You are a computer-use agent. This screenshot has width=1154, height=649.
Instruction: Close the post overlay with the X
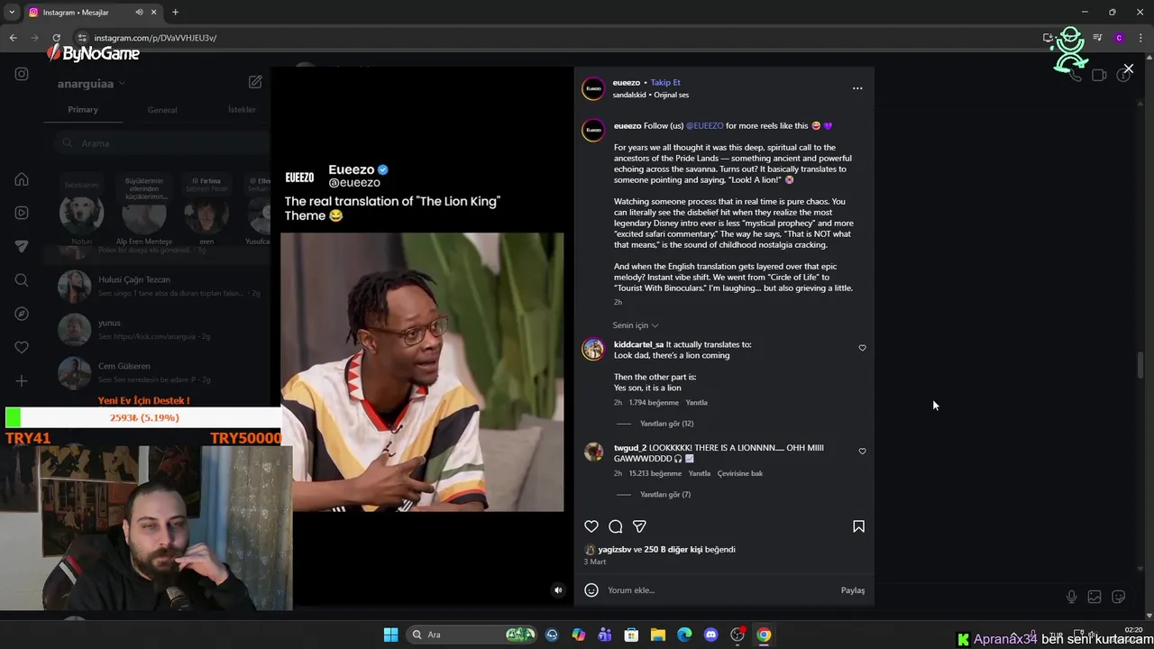[1128, 69]
